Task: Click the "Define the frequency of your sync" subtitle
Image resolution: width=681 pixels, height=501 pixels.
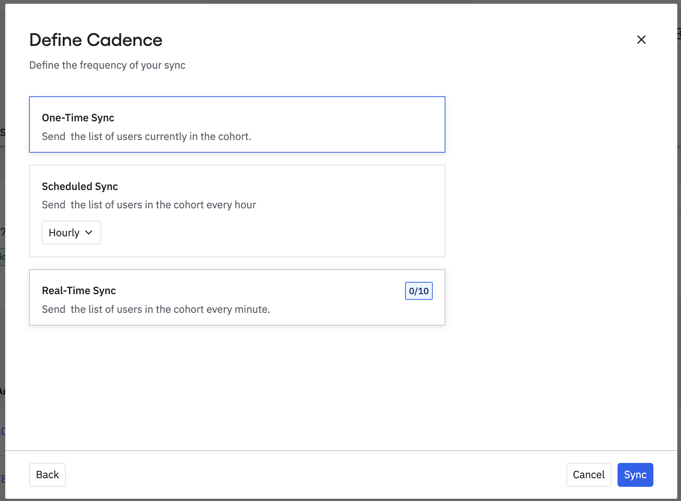Action: (x=107, y=65)
